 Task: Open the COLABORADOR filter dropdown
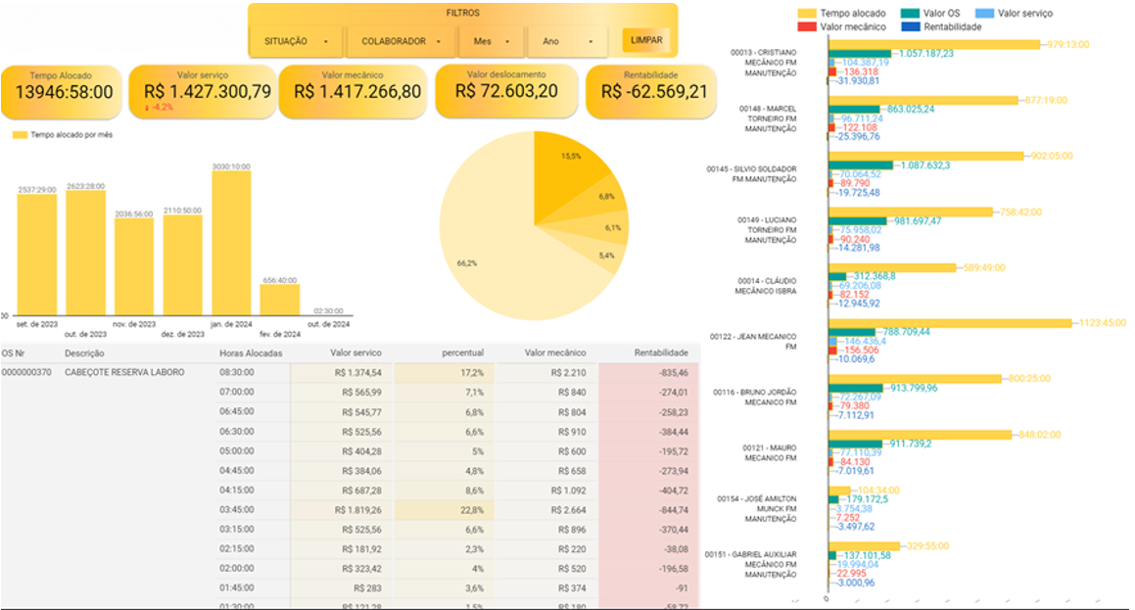(x=401, y=41)
